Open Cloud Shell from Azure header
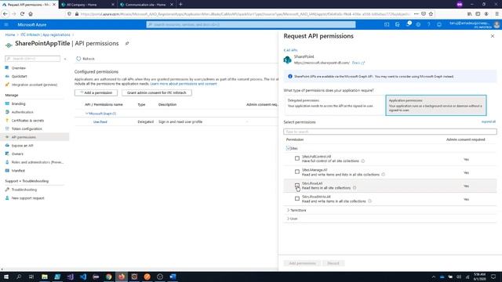The width and height of the screenshot is (502, 282). tap(387, 24)
